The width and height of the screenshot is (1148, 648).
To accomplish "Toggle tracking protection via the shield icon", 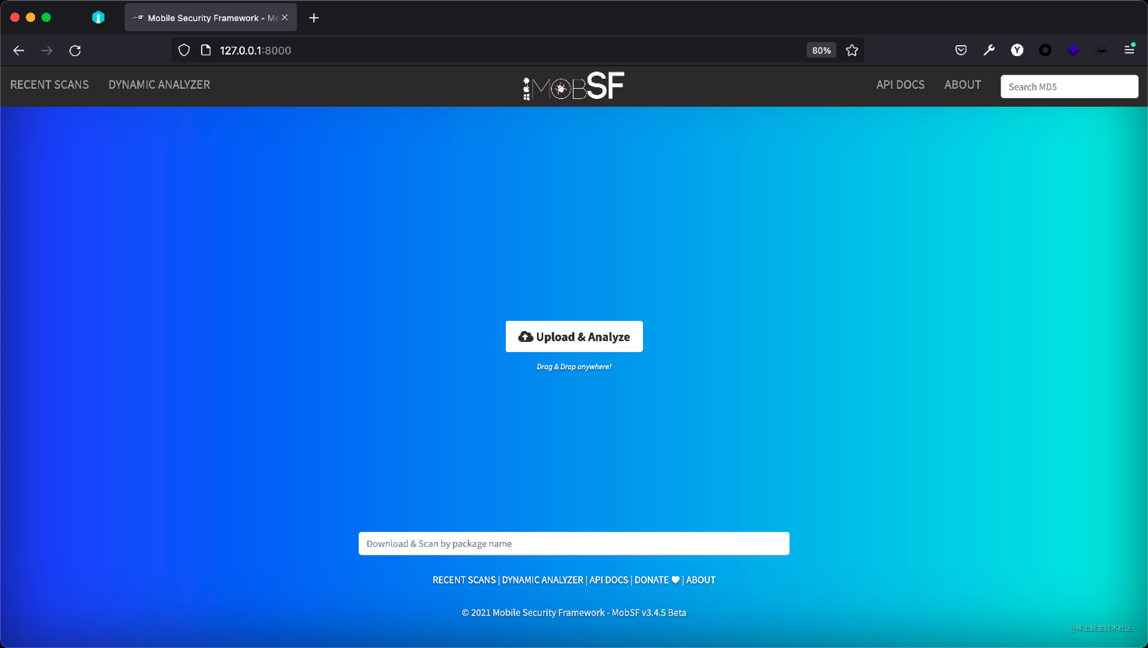I will (x=184, y=50).
